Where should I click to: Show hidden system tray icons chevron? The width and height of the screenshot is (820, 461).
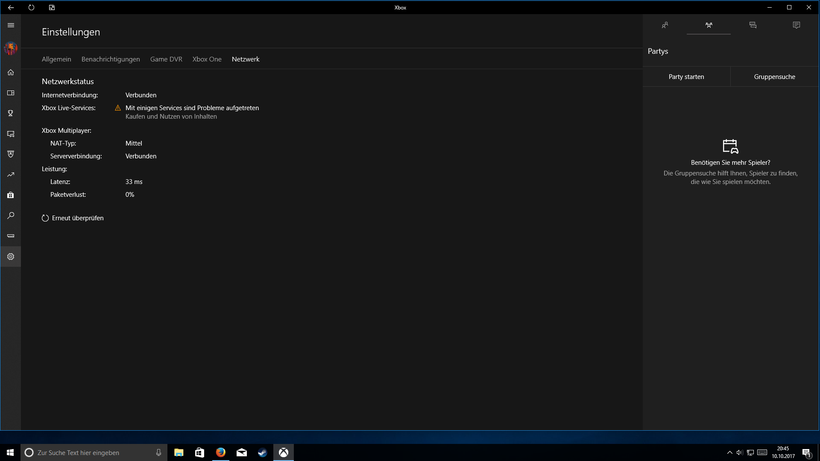[x=729, y=452]
